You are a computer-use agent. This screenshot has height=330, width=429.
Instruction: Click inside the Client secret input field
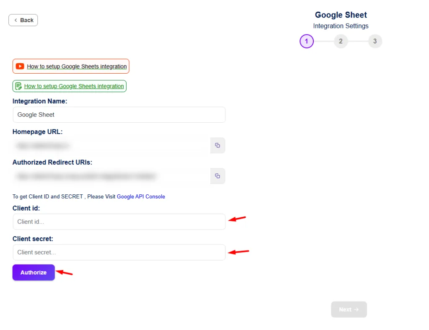coord(119,252)
